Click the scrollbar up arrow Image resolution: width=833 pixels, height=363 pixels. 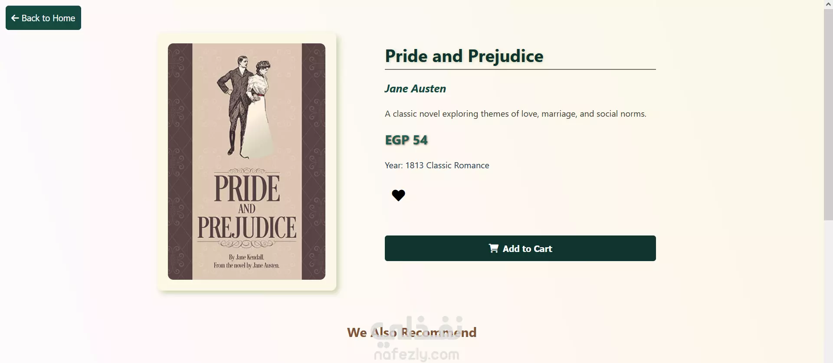(x=828, y=4)
